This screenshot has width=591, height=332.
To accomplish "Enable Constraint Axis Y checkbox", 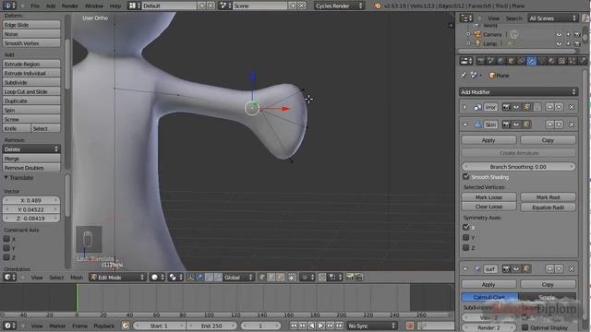I will pos(6,248).
